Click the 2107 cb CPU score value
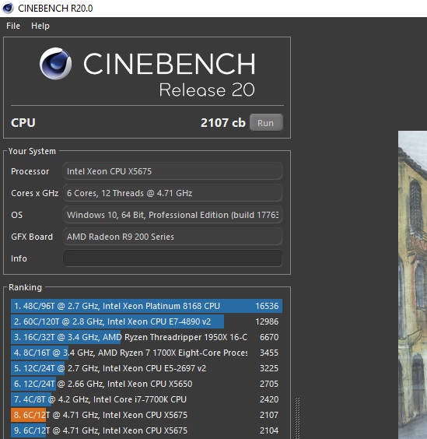 tap(222, 123)
